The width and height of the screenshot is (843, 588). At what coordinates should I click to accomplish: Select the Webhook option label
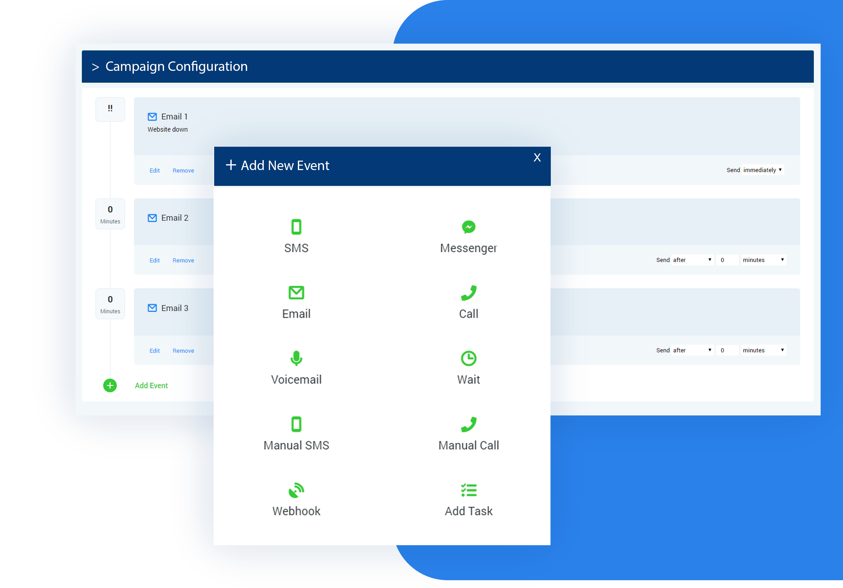pyautogui.click(x=296, y=511)
